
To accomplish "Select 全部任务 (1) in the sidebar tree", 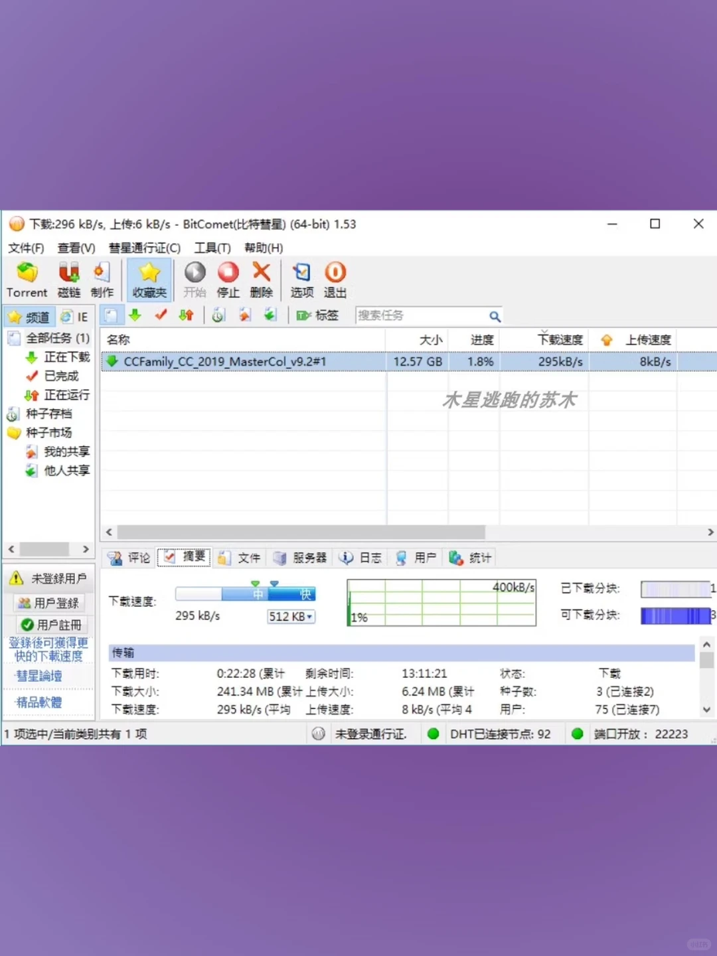I will click(50, 338).
